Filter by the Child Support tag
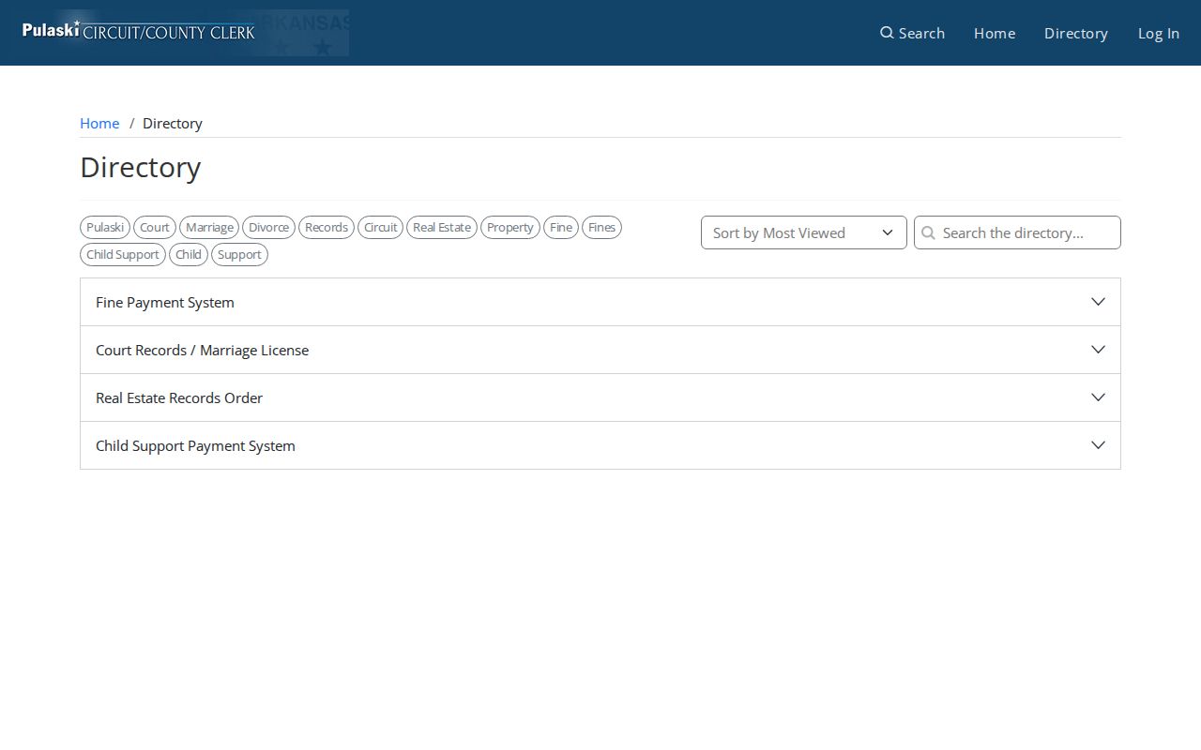 (x=123, y=254)
